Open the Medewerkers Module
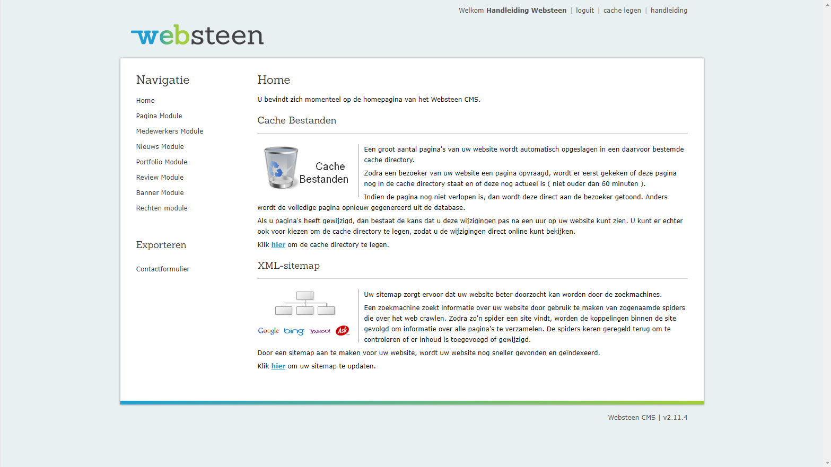Viewport: 831px width, 467px height. click(170, 131)
